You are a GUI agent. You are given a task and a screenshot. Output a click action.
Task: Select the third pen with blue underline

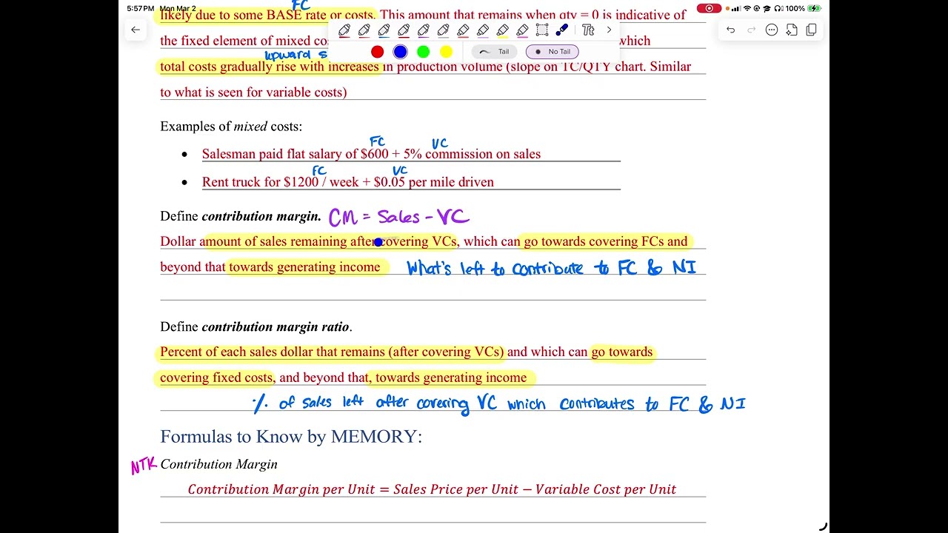(x=384, y=30)
